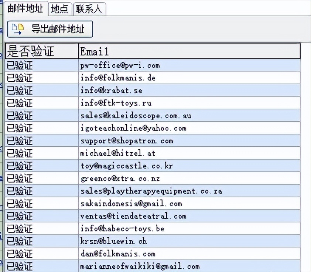The image size is (311, 272).
Task: Click 已验证 status in sales@playtherapyequipment.co.za row
Action: 20,191
